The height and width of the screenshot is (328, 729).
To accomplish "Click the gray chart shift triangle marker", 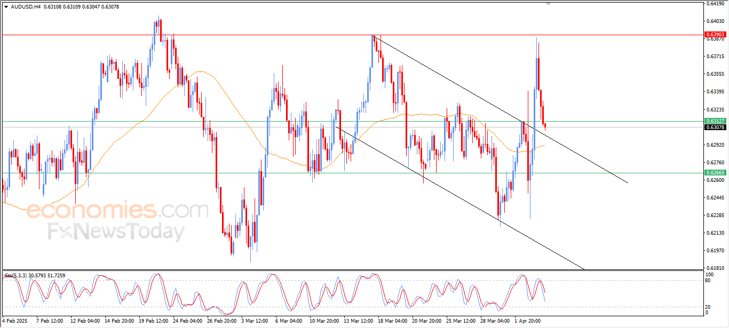I will click(x=548, y=4).
